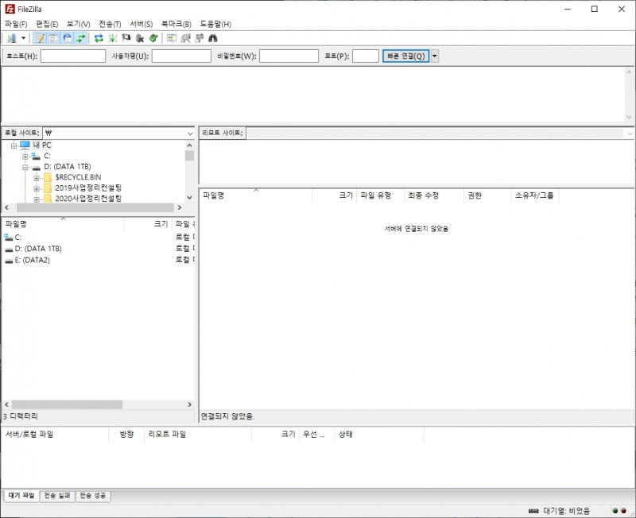This screenshot has height=518, width=636.
Task: Click the FileZilla logo in title bar
Action: pyautogui.click(x=10, y=9)
